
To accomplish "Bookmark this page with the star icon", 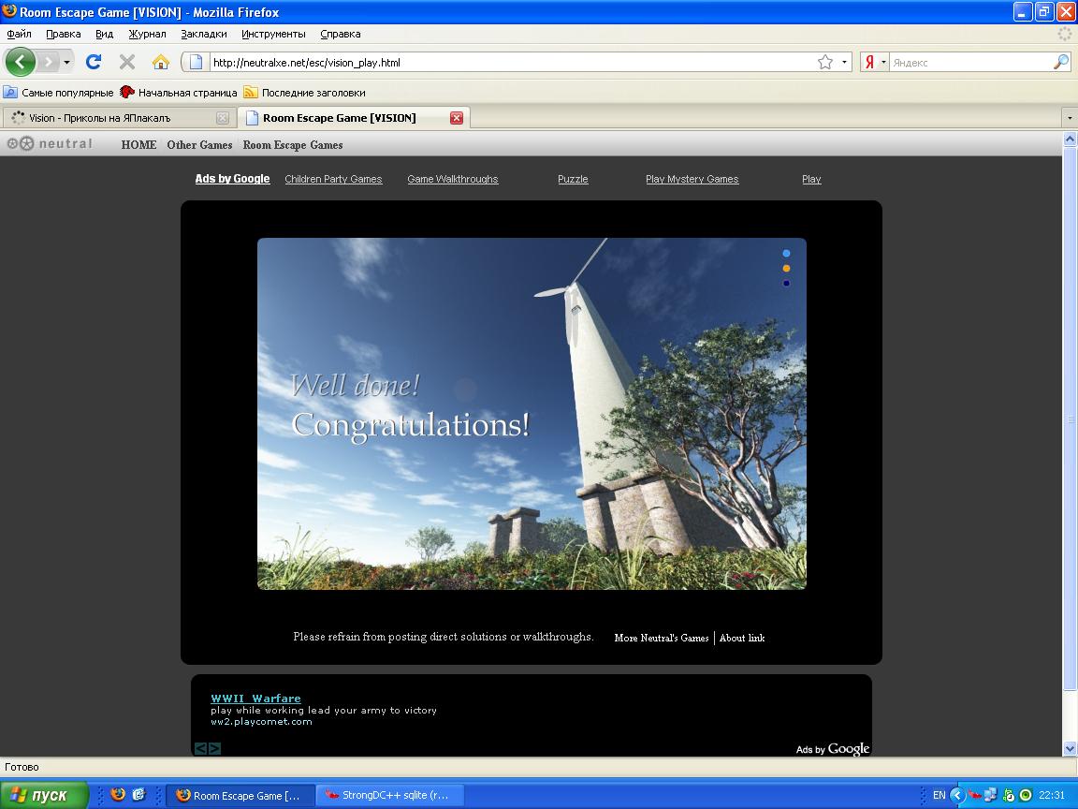I will click(x=825, y=62).
